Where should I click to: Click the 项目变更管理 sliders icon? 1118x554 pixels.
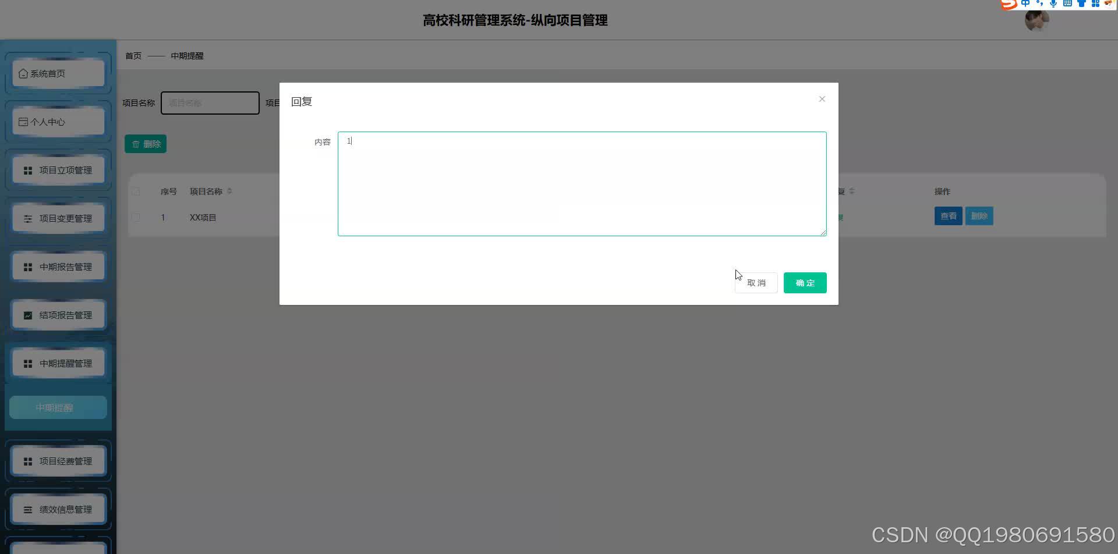[x=27, y=218]
